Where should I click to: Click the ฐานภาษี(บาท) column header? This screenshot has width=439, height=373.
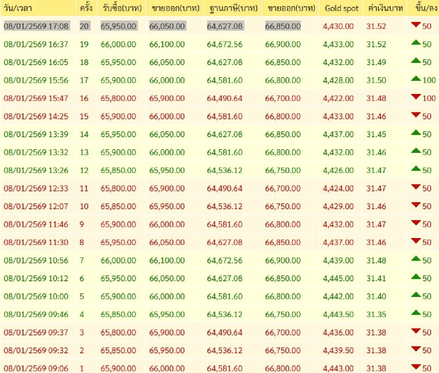pos(233,8)
